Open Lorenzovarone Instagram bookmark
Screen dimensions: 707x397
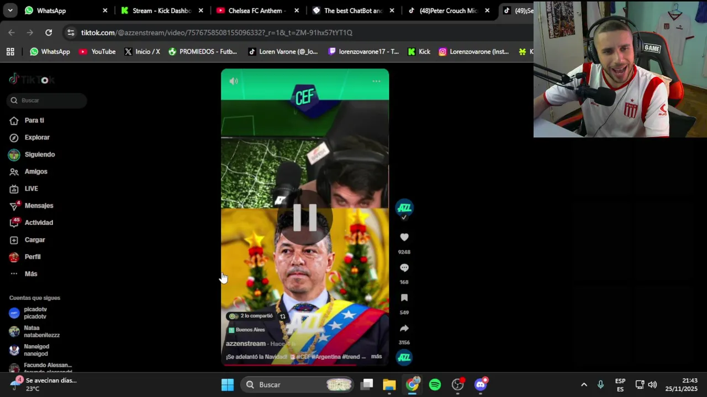coord(473,52)
